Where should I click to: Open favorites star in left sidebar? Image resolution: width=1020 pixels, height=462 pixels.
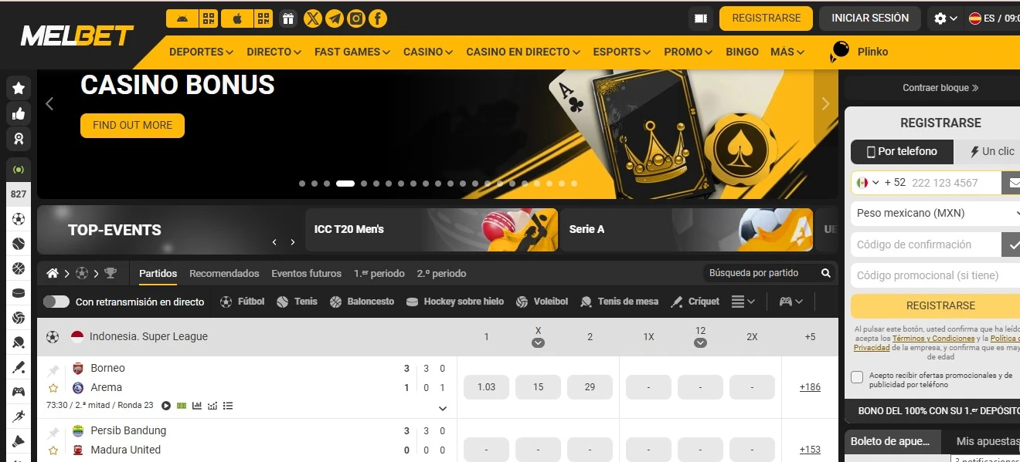[19, 89]
